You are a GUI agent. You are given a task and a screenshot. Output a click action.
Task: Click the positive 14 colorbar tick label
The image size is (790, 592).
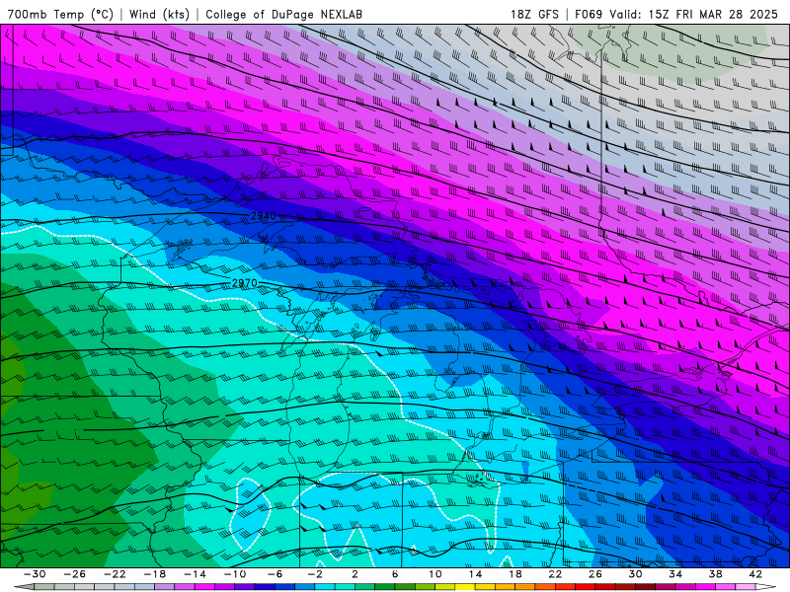pos(475,574)
